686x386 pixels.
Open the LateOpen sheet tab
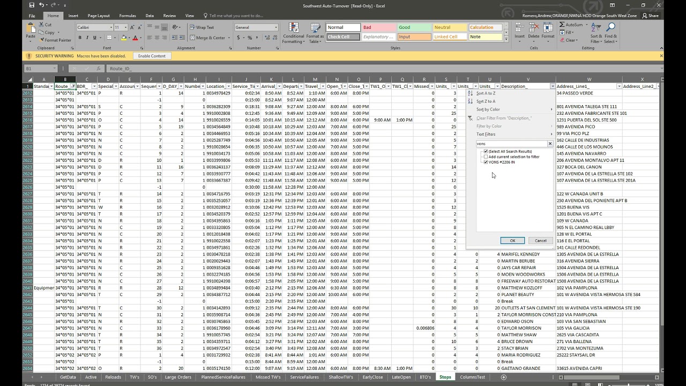401,377
